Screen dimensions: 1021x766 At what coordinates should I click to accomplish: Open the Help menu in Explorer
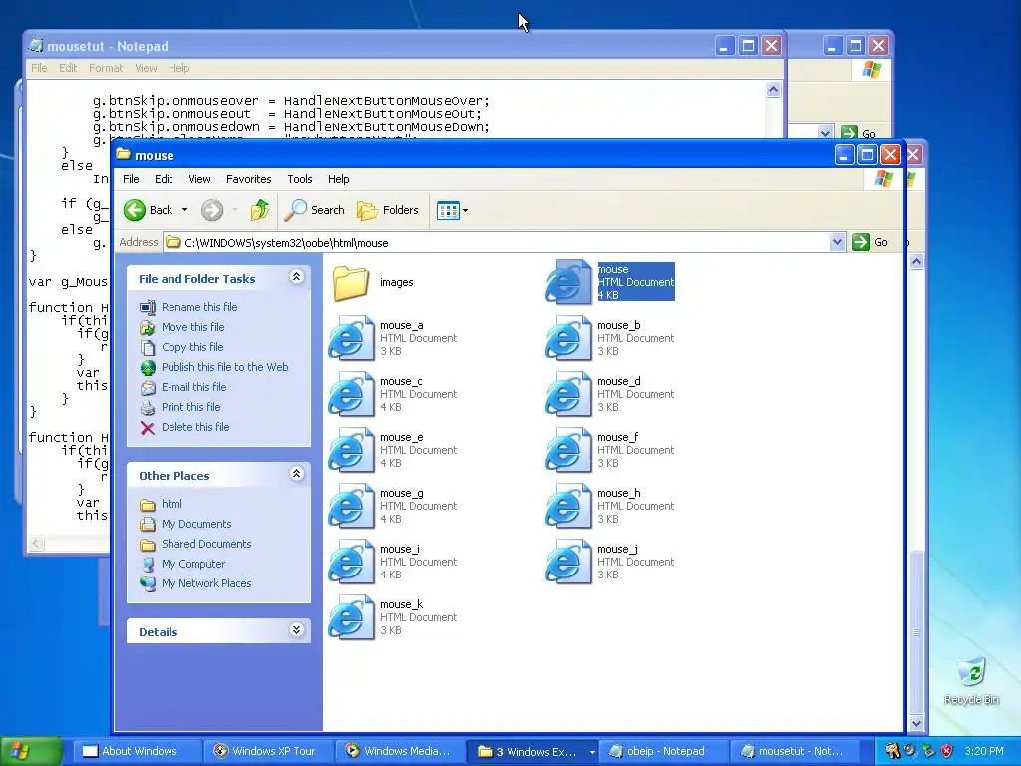pyautogui.click(x=339, y=179)
